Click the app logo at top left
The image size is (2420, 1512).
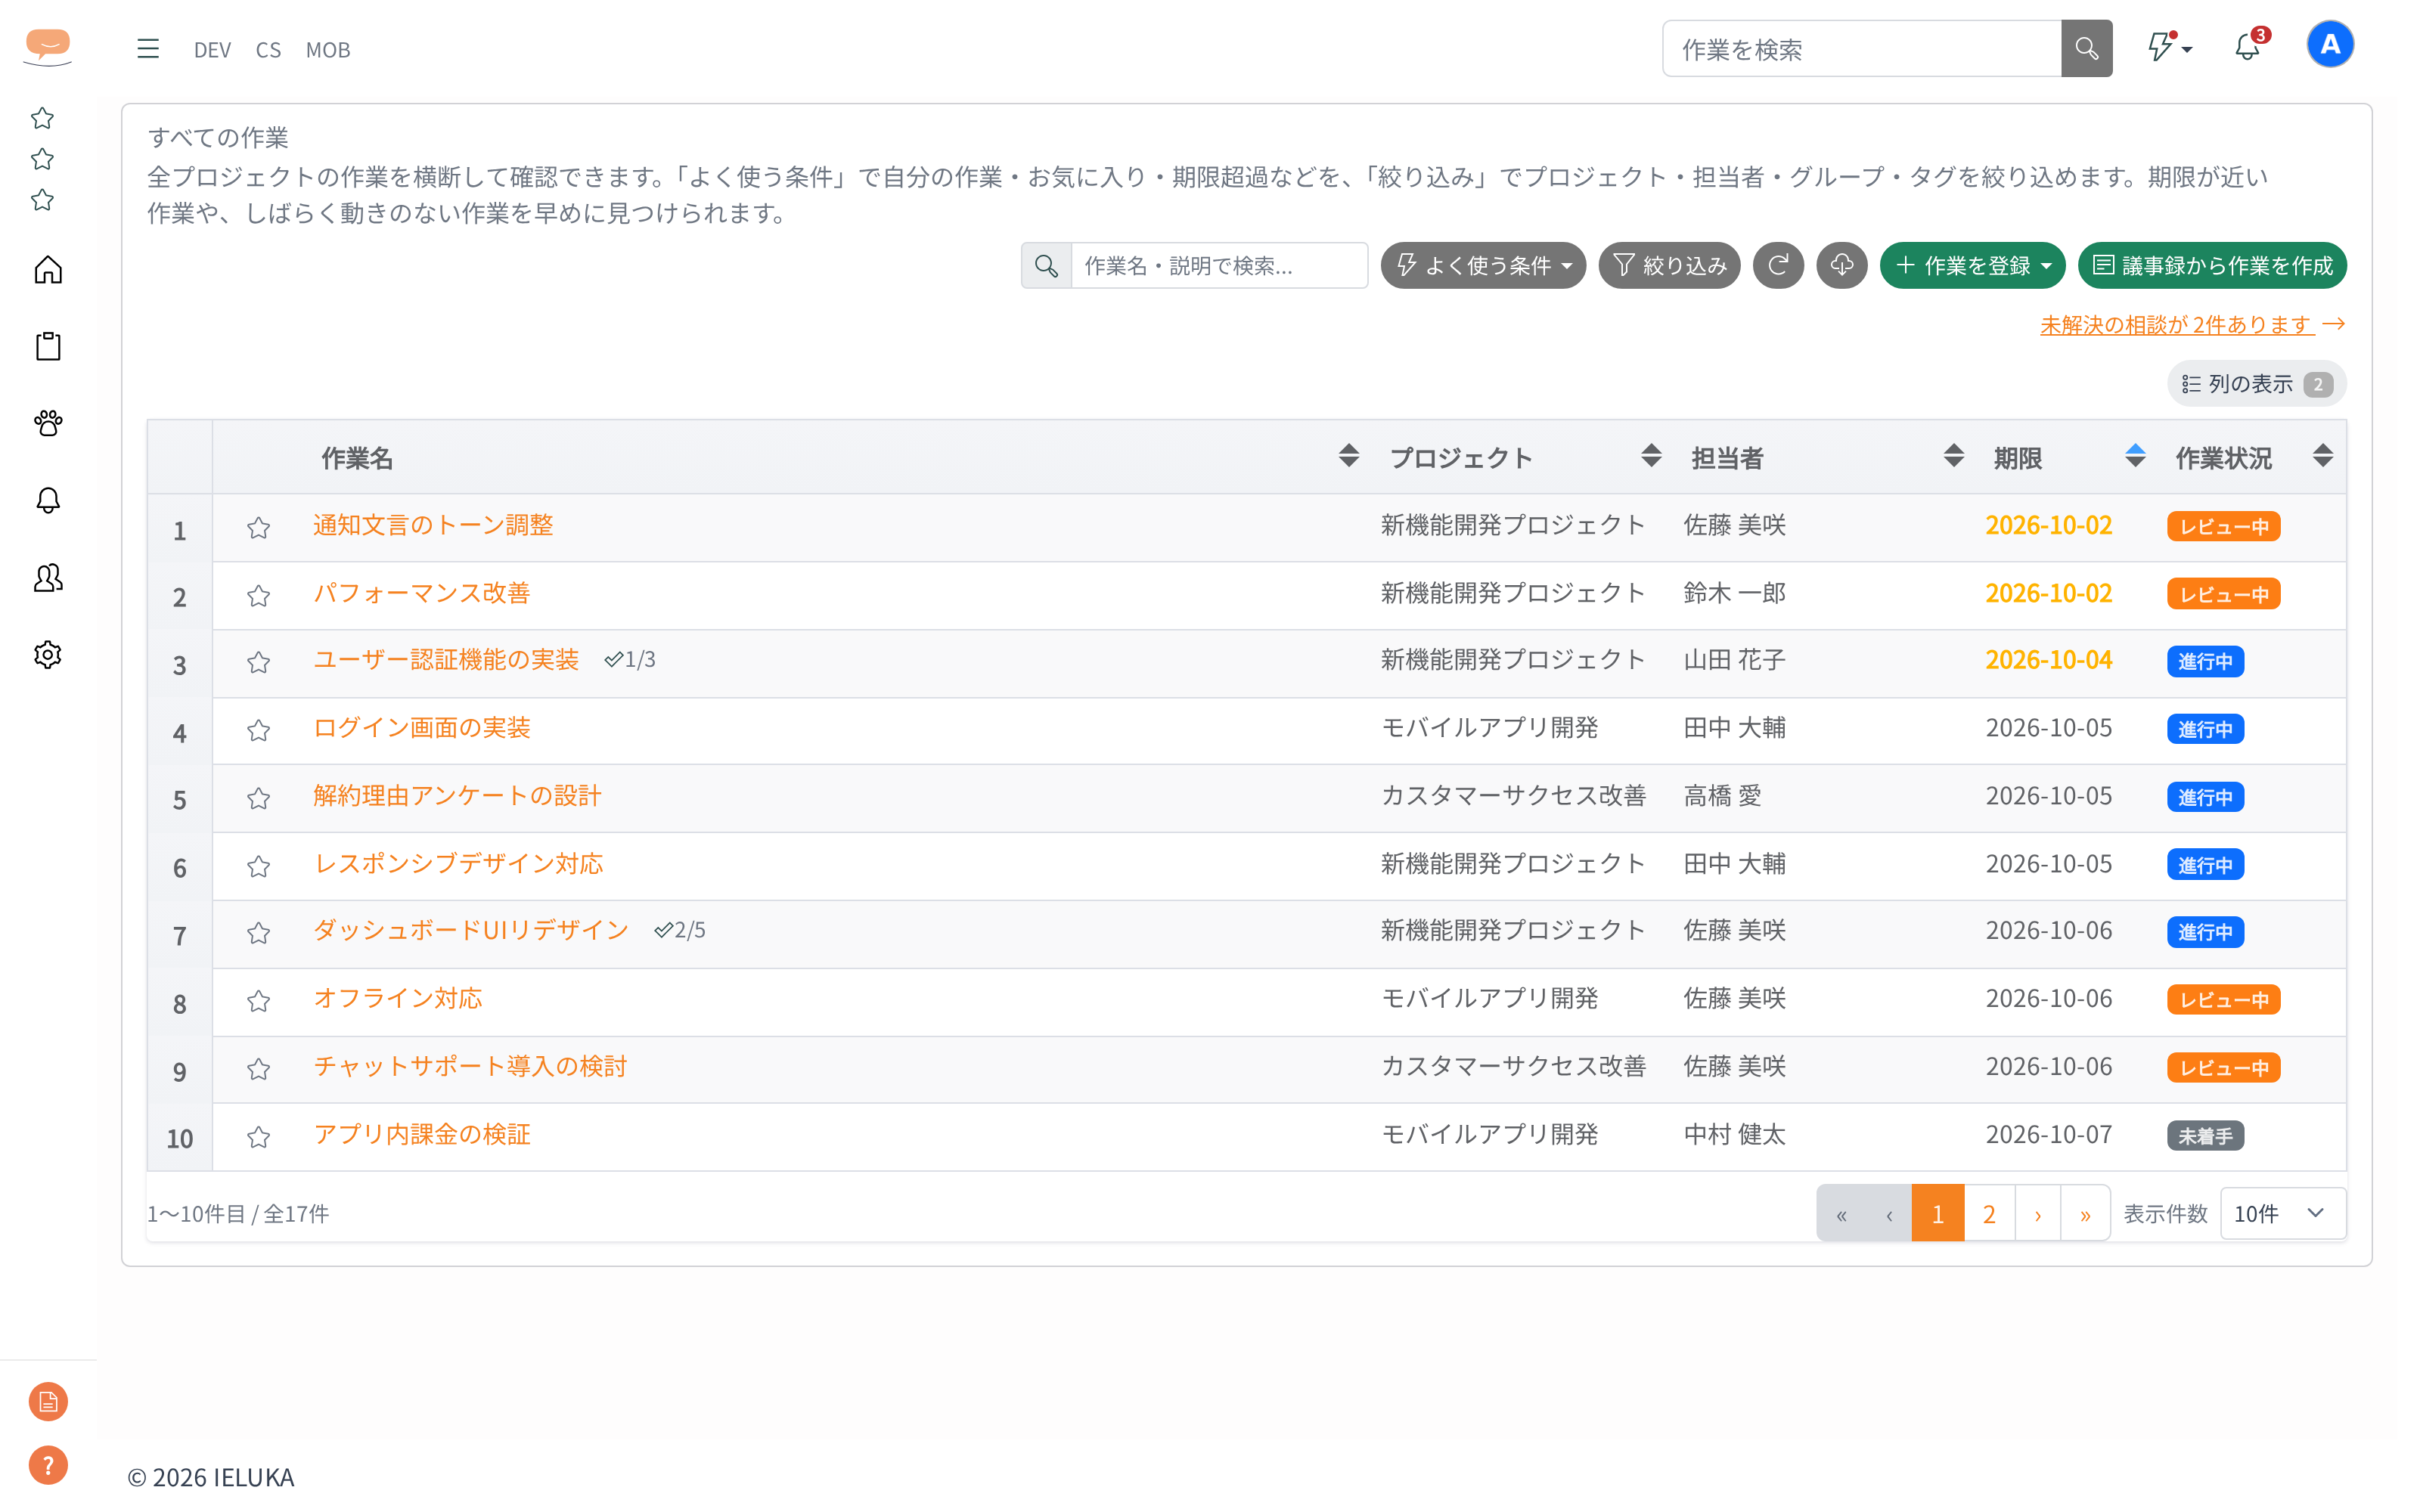coord(48,46)
